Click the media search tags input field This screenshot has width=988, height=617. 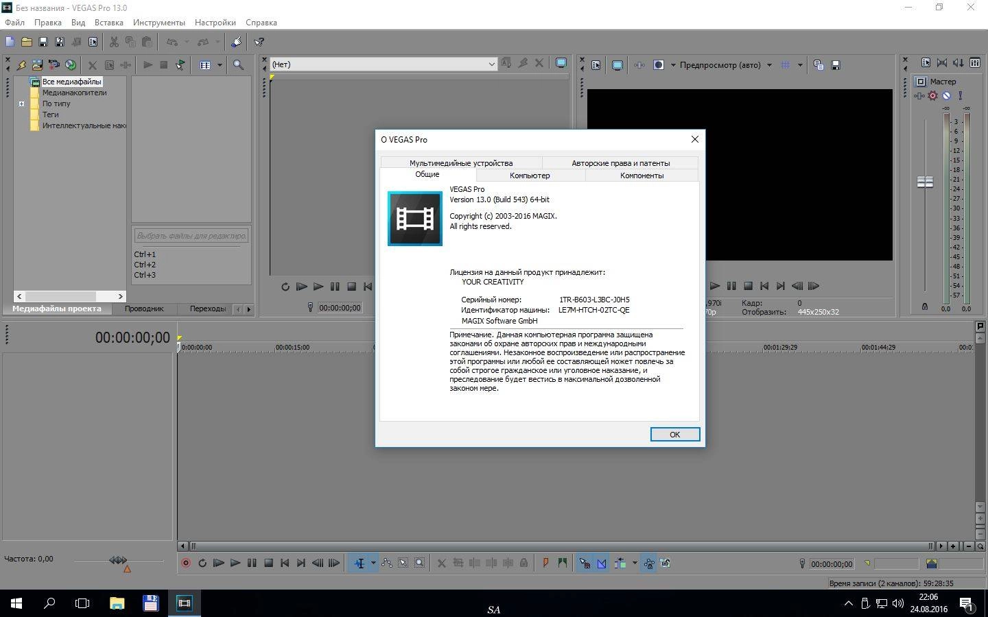[x=191, y=236]
